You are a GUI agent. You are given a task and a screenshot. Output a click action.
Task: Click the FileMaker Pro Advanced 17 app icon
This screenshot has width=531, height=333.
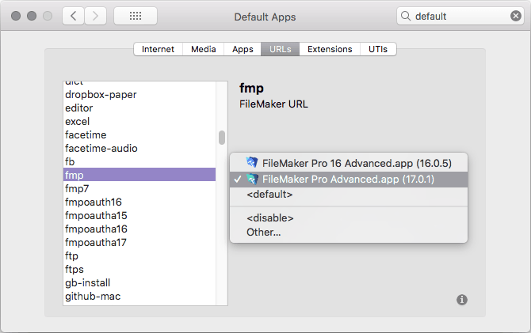tap(251, 180)
